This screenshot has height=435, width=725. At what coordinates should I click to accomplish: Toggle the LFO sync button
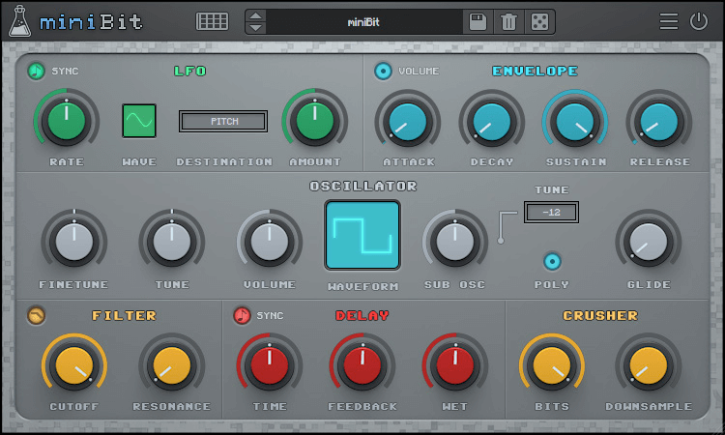click(x=37, y=71)
